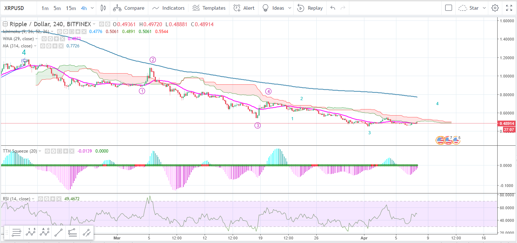Open Ichimoku (9, 26, 52, 26) dropdown arrow
The width and height of the screenshot is (517, 243).
tap(52, 32)
